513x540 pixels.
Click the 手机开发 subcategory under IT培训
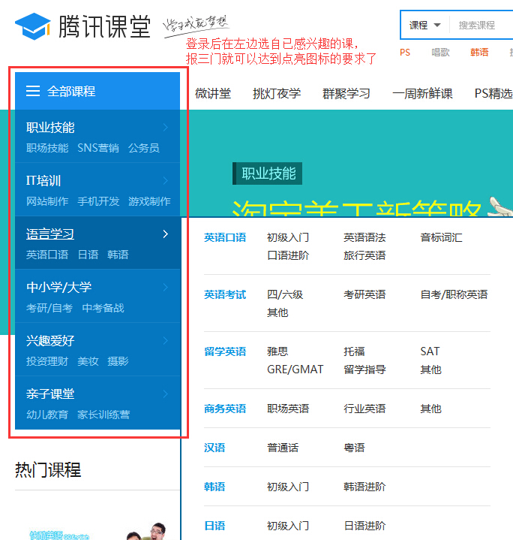pyautogui.click(x=98, y=201)
